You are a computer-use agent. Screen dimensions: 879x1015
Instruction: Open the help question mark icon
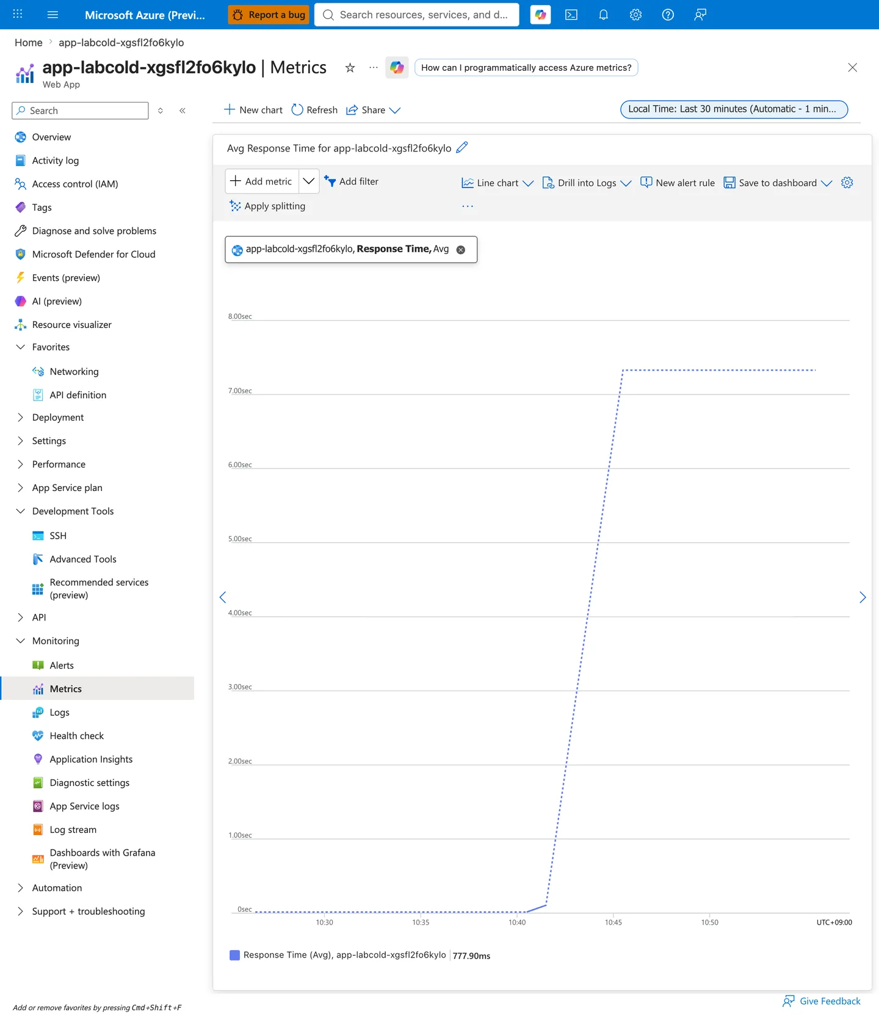pos(668,15)
